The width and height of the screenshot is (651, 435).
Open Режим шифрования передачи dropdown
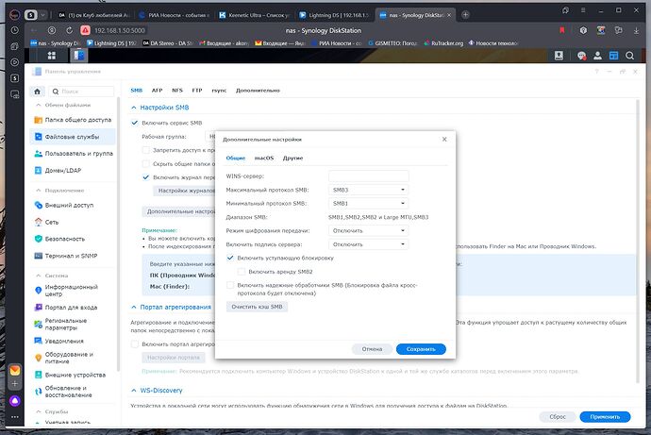click(368, 230)
